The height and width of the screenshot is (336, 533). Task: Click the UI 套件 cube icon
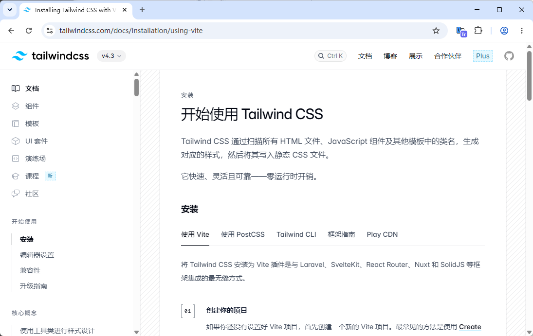pyautogui.click(x=16, y=141)
